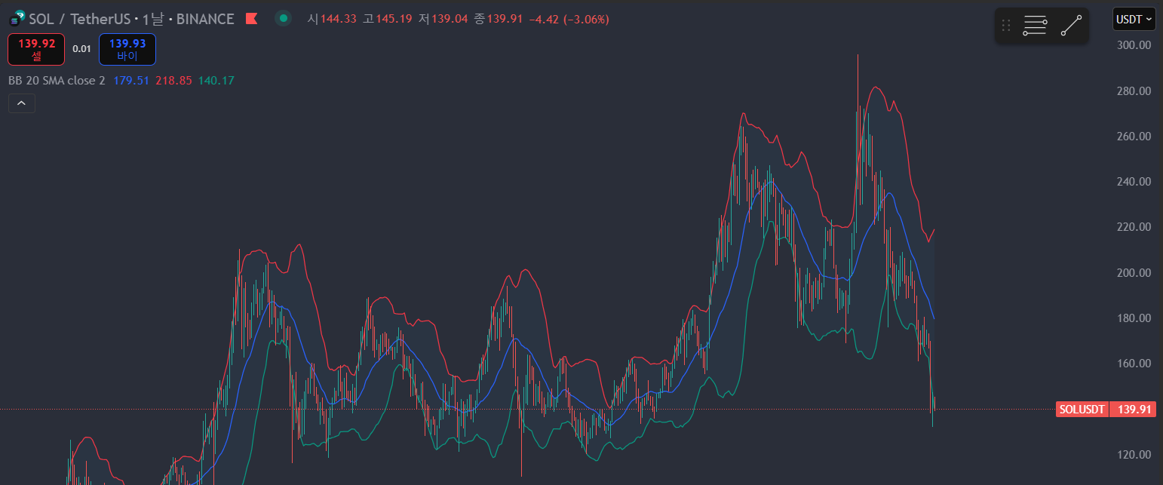The height and width of the screenshot is (485, 1163).
Task: Click the SOLUSDT price label on axis
Action: (1082, 410)
